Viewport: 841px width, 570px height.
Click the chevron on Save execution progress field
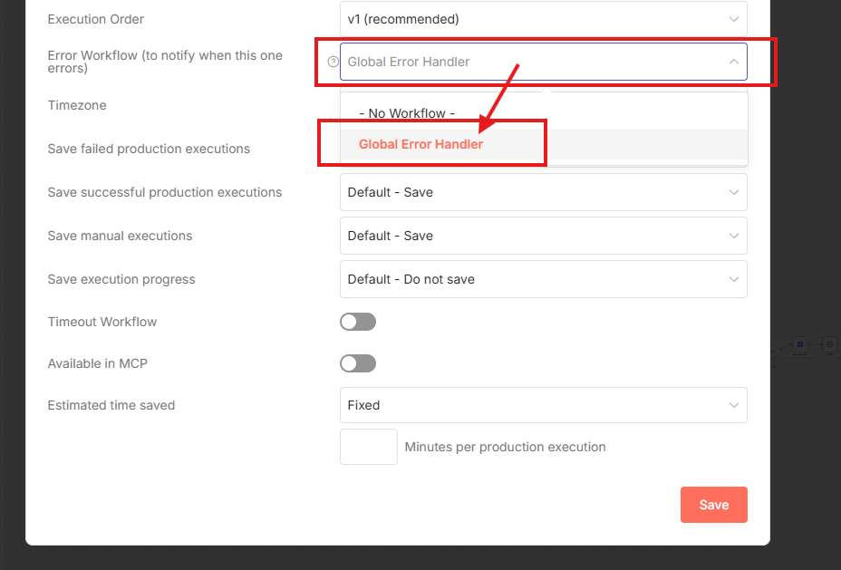coord(733,279)
